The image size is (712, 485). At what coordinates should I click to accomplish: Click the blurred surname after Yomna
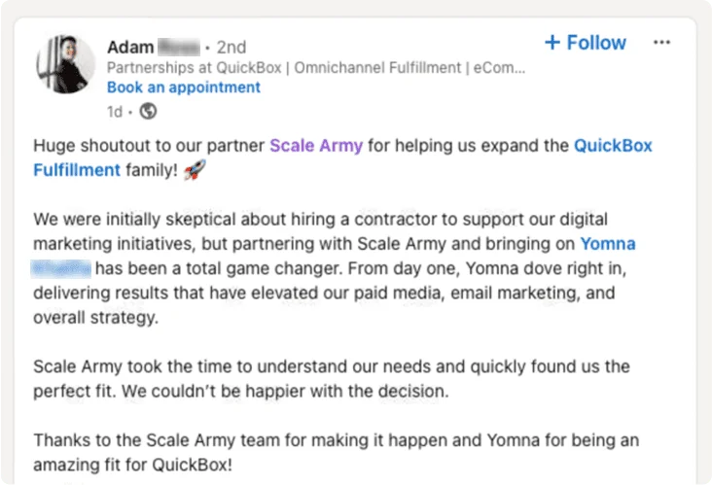pos(62,267)
